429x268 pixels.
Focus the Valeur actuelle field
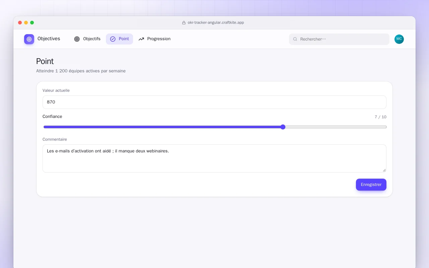214,102
